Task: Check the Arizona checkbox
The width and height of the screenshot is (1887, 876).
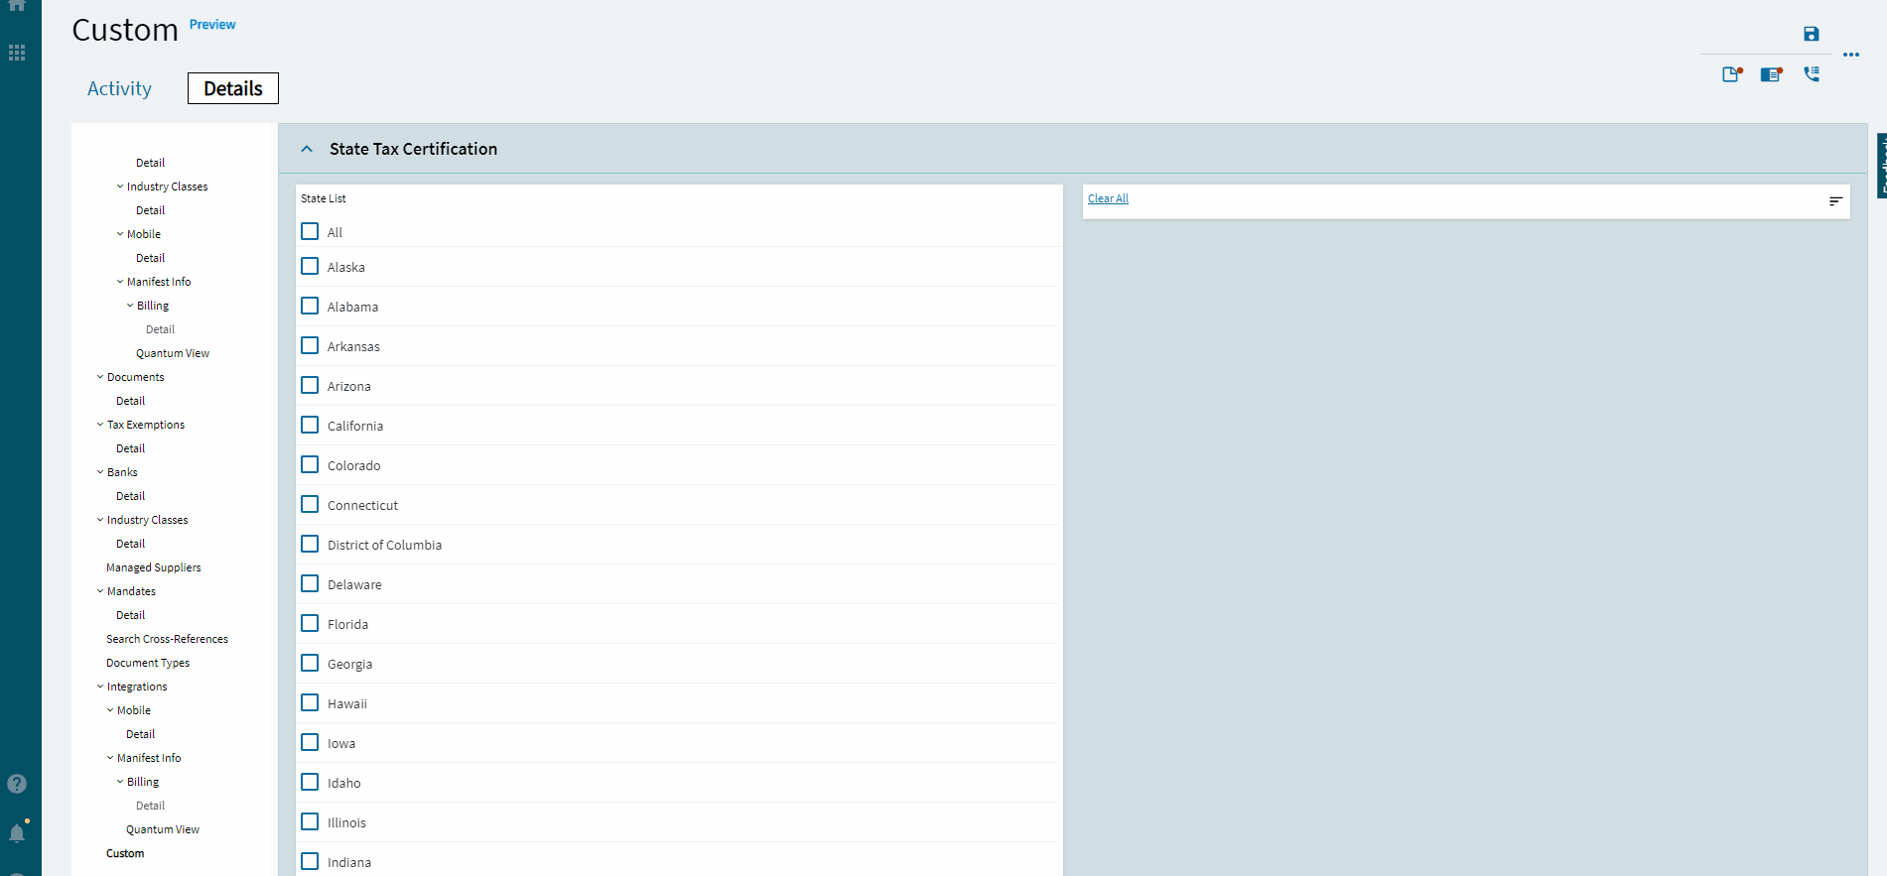Action: 310,385
